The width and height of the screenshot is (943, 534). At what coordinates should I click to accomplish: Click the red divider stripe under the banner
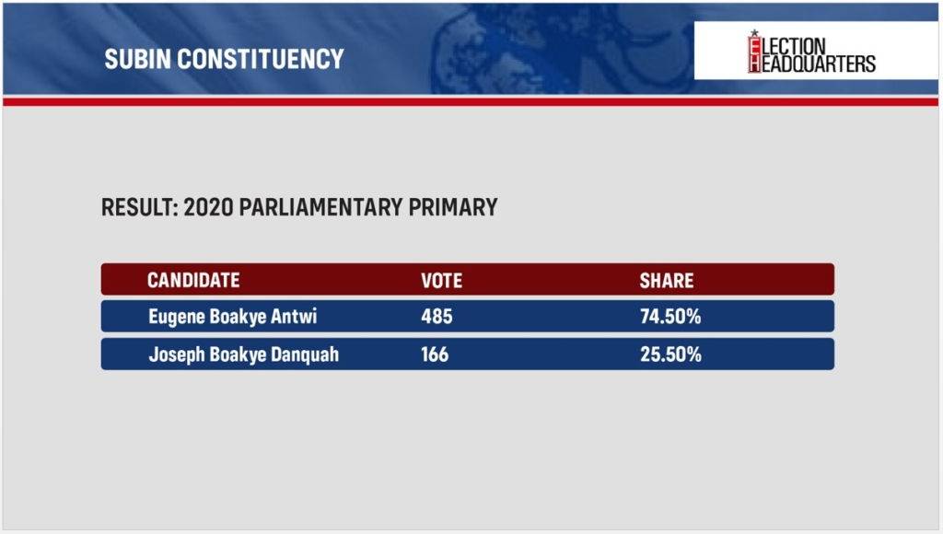(471, 101)
